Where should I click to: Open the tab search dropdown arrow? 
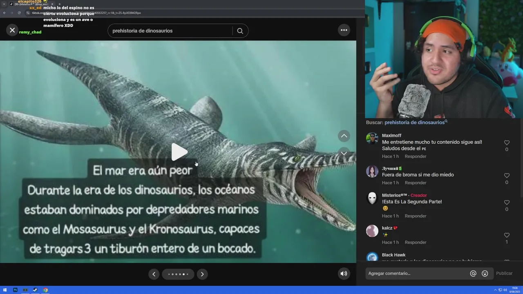pos(4,4)
